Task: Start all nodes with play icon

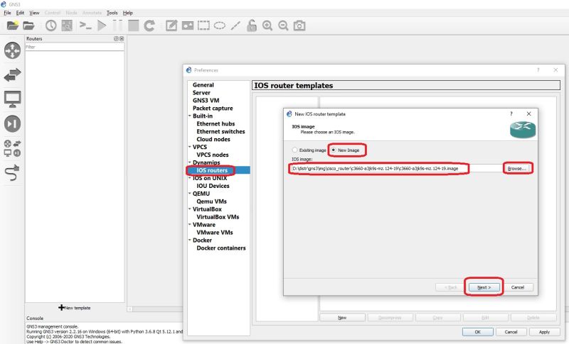Action: pyautogui.click(x=102, y=26)
